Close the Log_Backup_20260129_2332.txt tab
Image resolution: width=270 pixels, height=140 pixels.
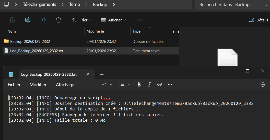point(88,74)
